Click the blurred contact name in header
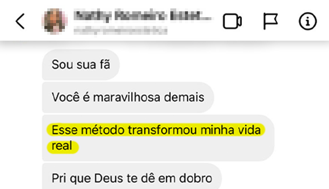Viewport: 329px width, 189px height. point(143,16)
